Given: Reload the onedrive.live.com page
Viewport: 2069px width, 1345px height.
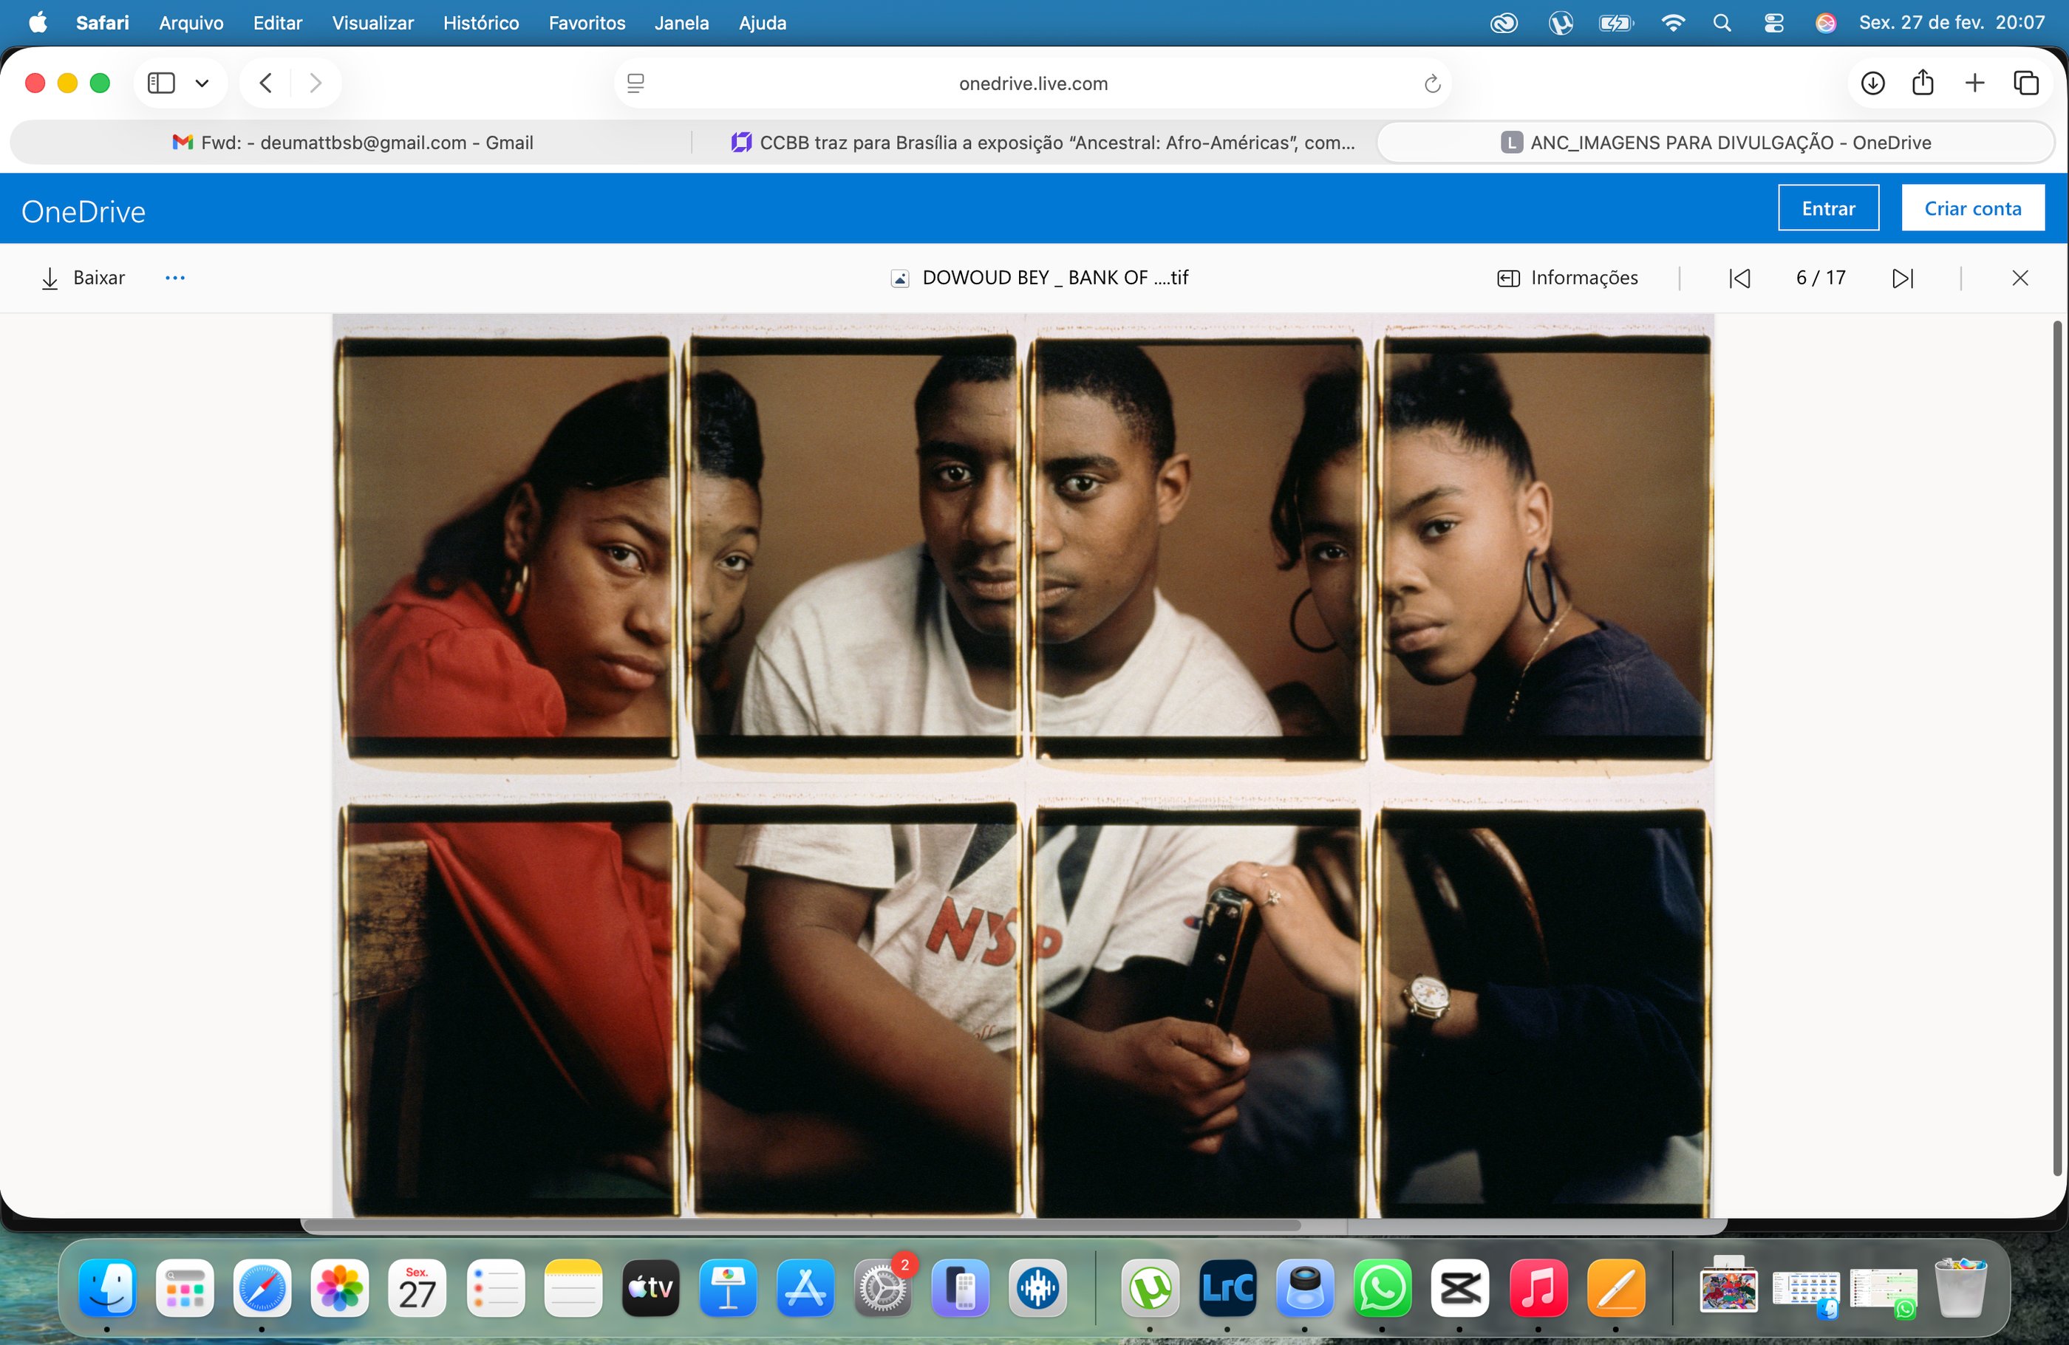Looking at the screenshot, I should [1432, 84].
